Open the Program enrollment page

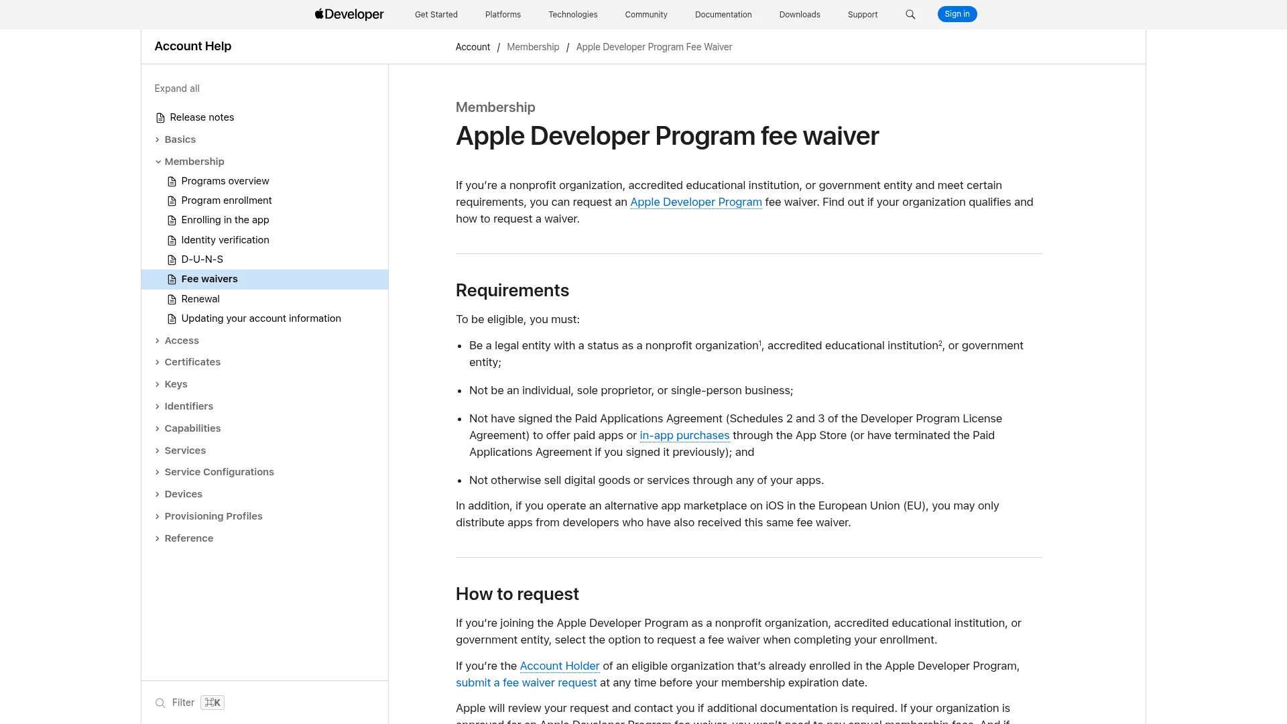point(227,200)
